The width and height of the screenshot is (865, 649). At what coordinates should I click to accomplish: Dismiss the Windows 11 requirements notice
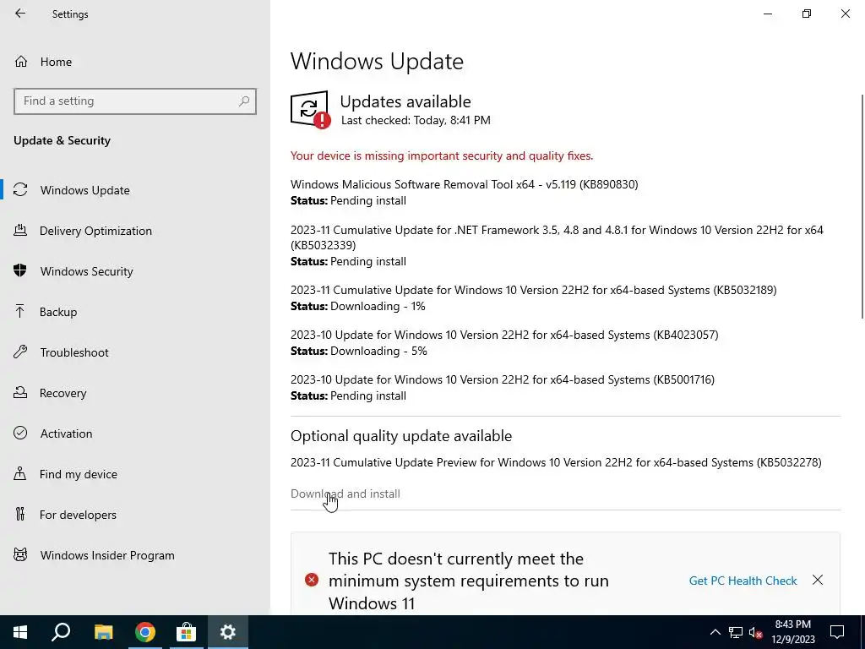pos(818,580)
